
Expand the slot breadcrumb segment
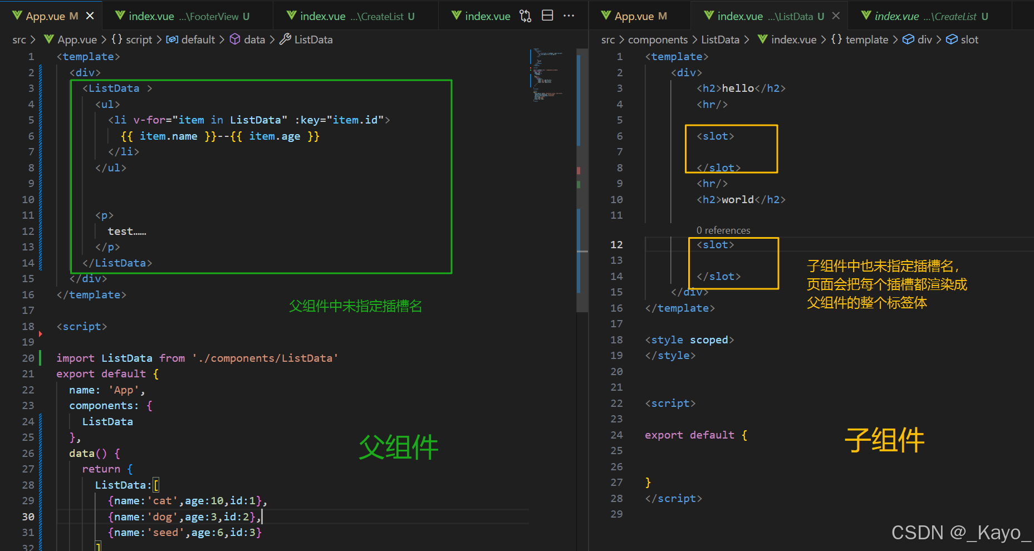click(x=962, y=40)
